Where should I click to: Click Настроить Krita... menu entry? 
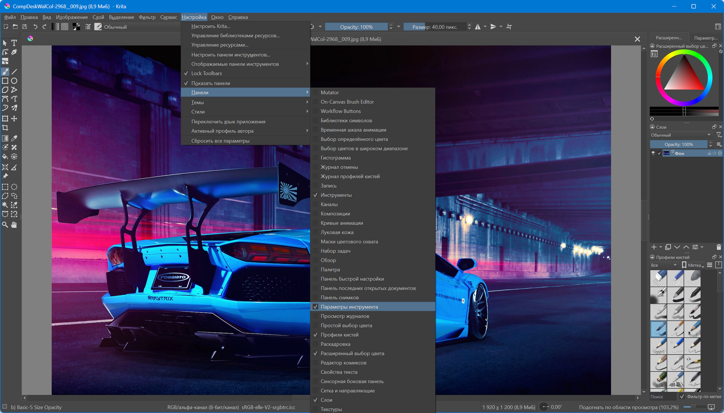[210, 26]
